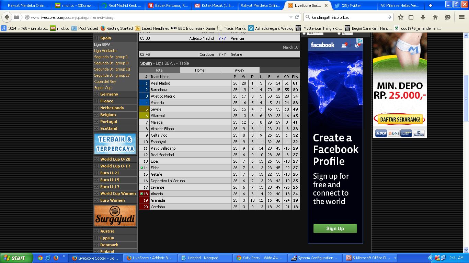Switch to the Home table tab
This screenshot has height=263, width=469.
tap(199, 70)
